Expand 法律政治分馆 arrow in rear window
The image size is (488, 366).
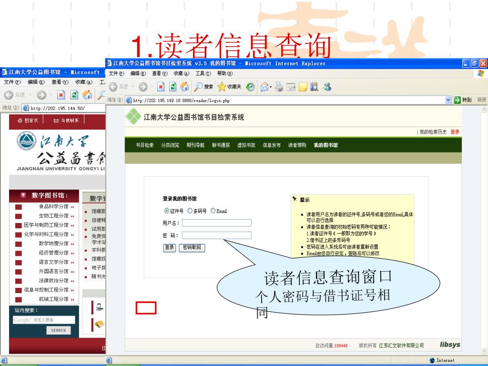click(x=72, y=281)
